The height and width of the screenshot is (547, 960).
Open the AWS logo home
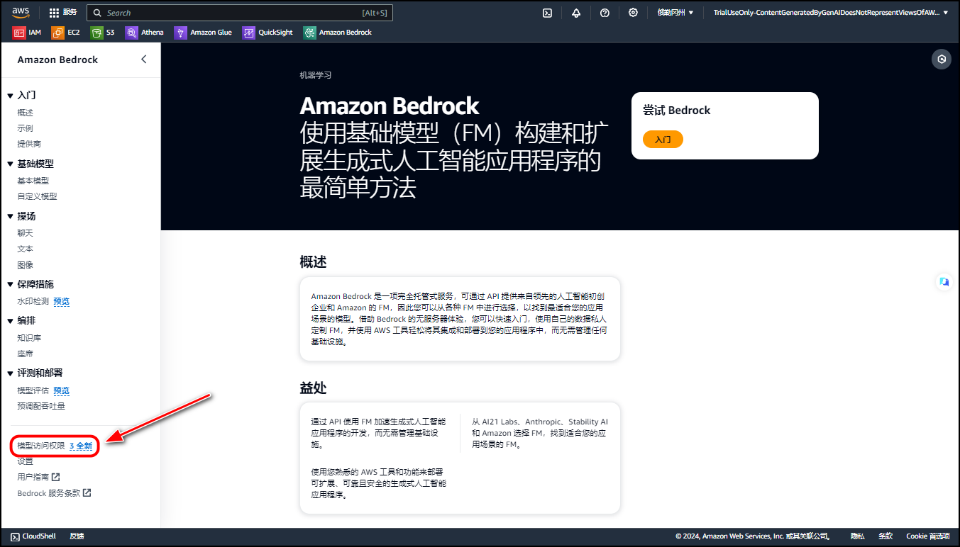[21, 12]
